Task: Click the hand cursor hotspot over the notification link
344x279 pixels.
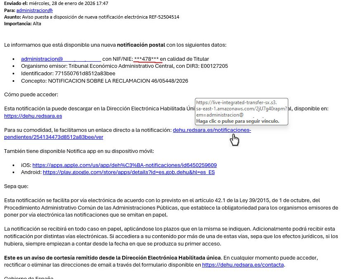Action: coord(234,140)
